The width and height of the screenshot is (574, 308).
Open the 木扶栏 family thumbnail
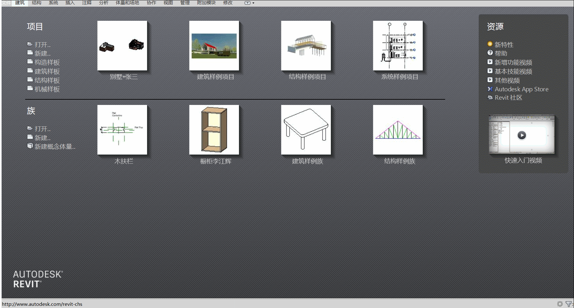[x=122, y=130]
